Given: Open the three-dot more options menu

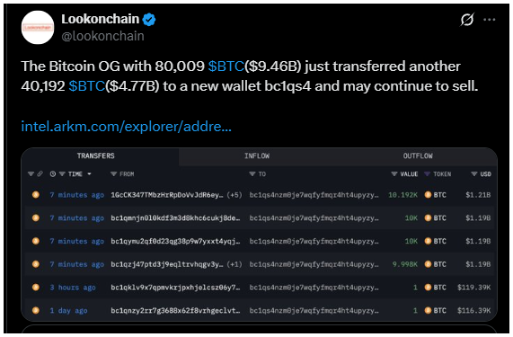Looking at the screenshot, I should pos(489,20).
